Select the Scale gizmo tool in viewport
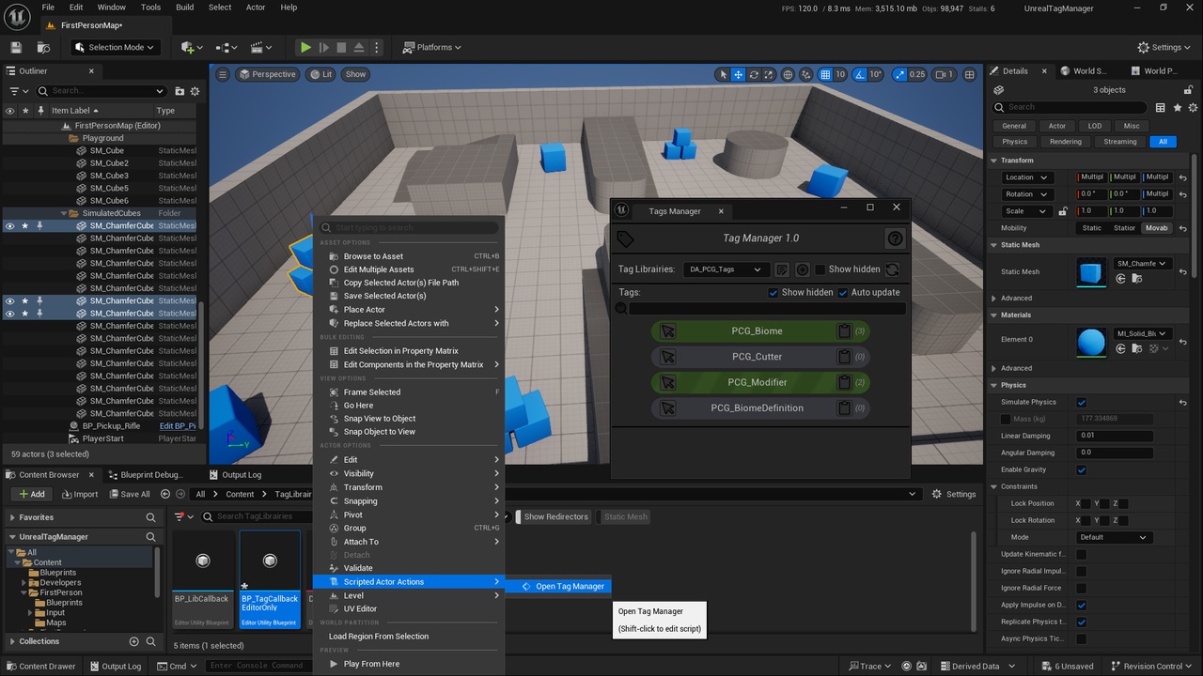1203x676 pixels. pos(769,74)
